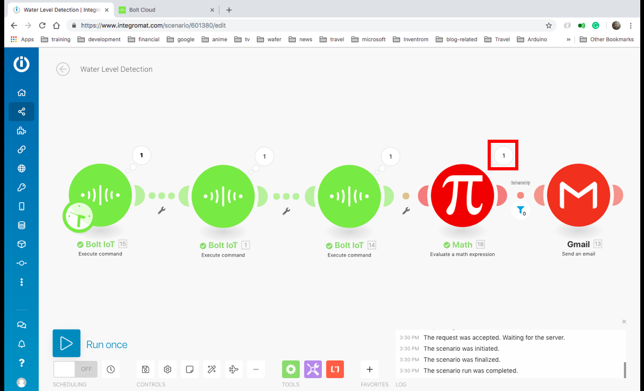Click the Auto-align magic wand control

click(211, 369)
